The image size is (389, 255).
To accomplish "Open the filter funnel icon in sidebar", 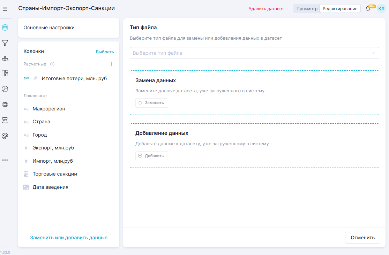I will pos(5,43).
